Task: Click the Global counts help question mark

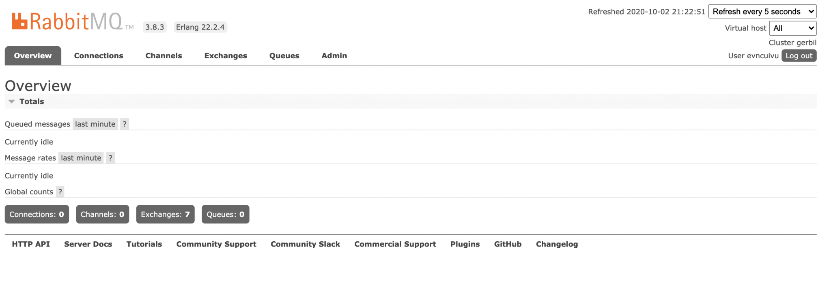Action: pos(60,192)
